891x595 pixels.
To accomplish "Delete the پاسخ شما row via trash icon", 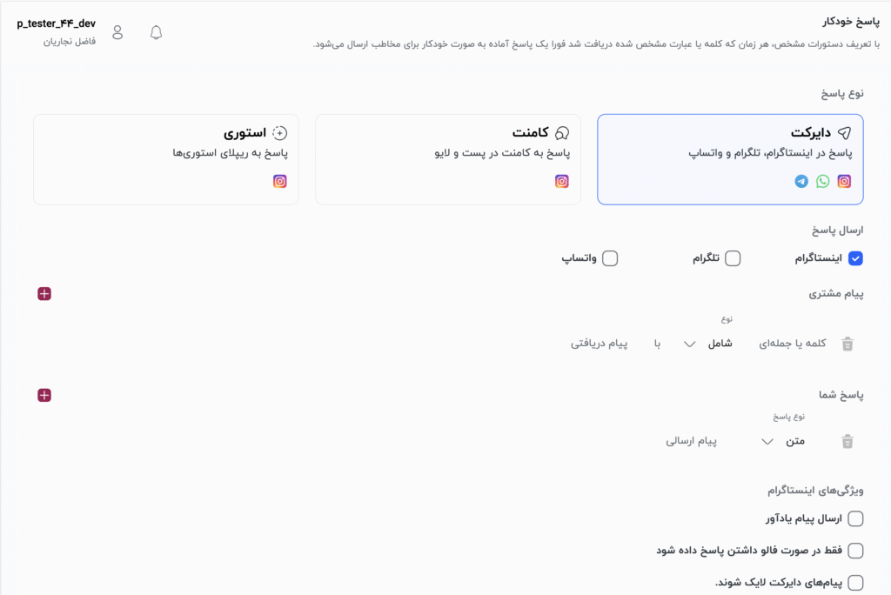I will (848, 441).
